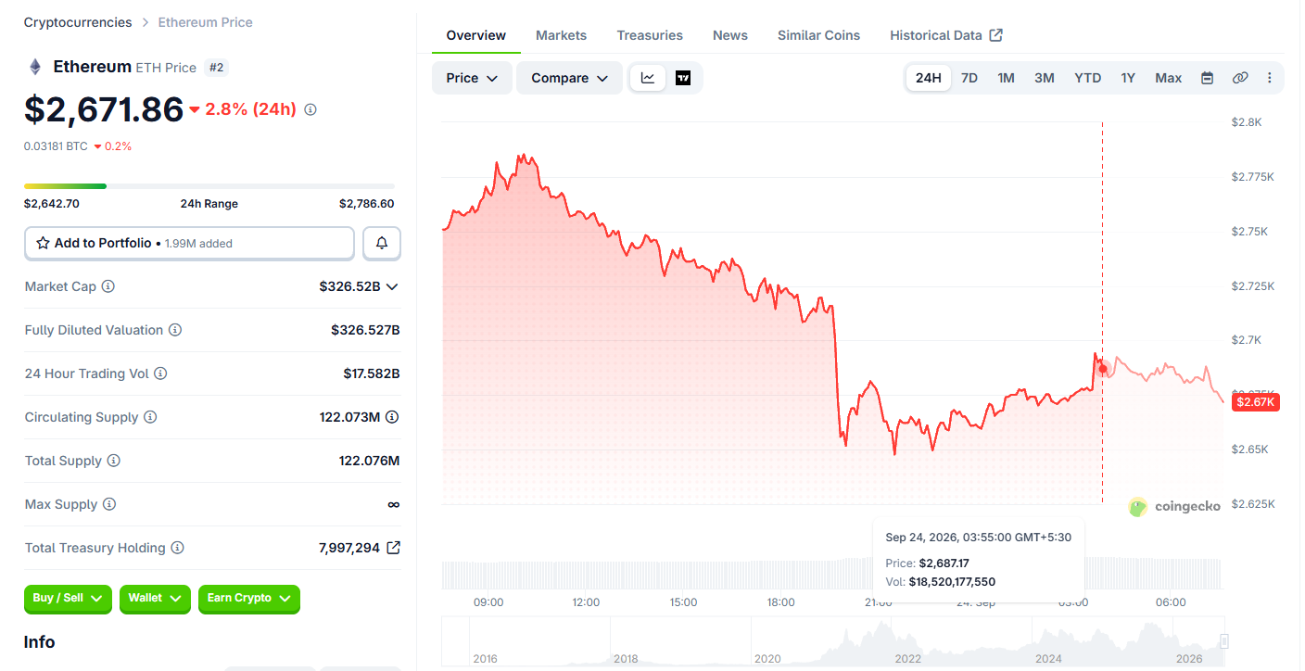The image size is (1305, 671).
Task: Click Market Cap info icon
Action: 108,286
